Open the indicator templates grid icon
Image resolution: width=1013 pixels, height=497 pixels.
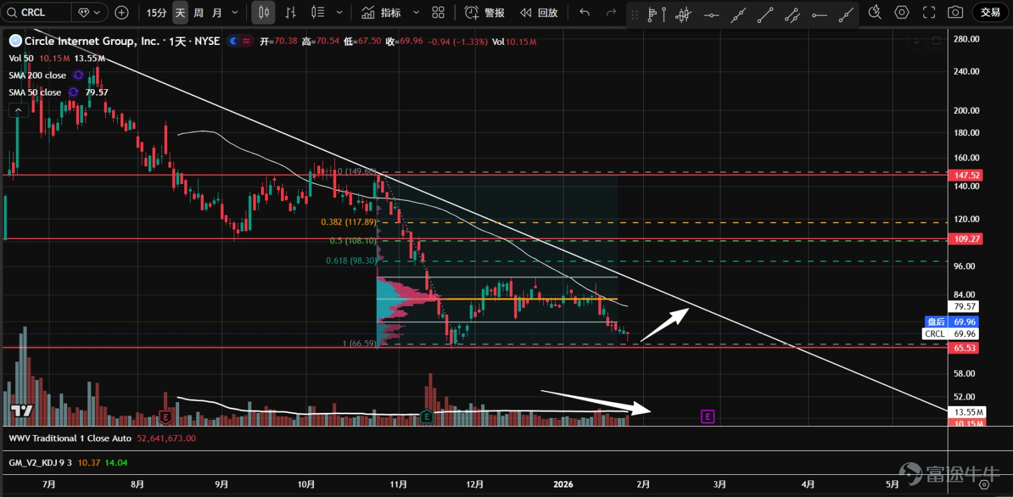(438, 13)
